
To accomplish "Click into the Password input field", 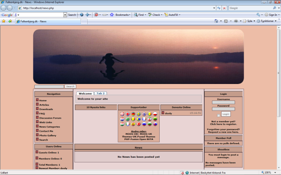I will [x=223, y=109].
